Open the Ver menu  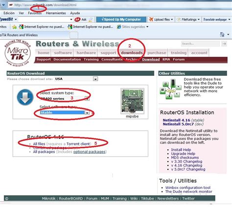pyautogui.click(x=21, y=13)
